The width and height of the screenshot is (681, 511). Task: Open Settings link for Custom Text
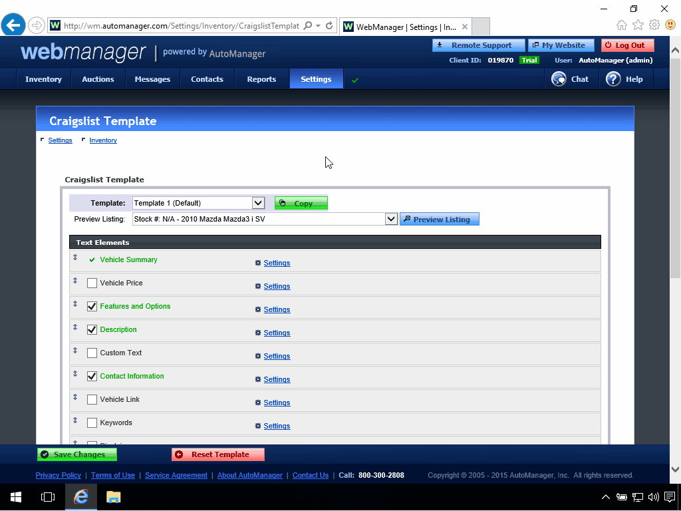tap(277, 356)
